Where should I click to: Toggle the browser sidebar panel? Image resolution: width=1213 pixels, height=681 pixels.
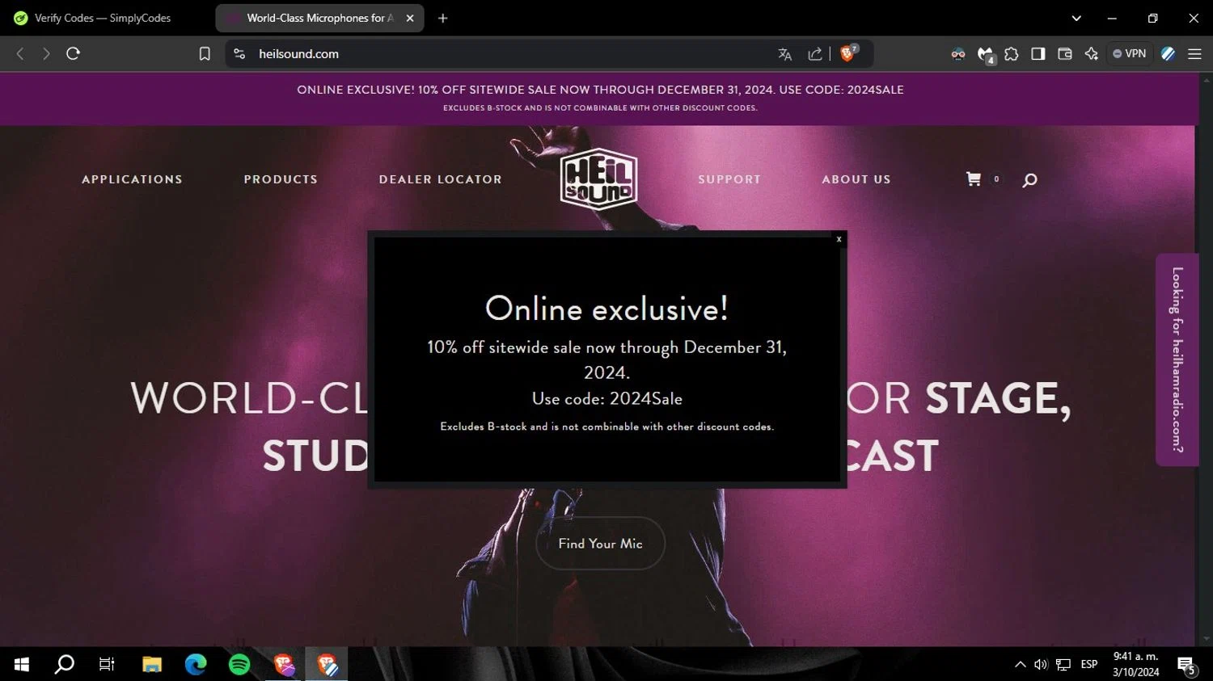(x=1038, y=54)
